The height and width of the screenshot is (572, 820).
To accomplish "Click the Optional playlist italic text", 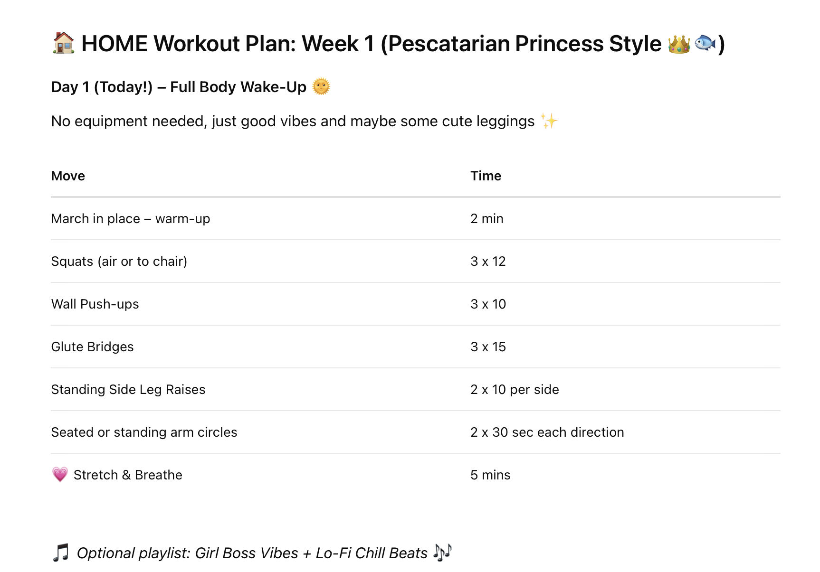I will click(x=252, y=553).
